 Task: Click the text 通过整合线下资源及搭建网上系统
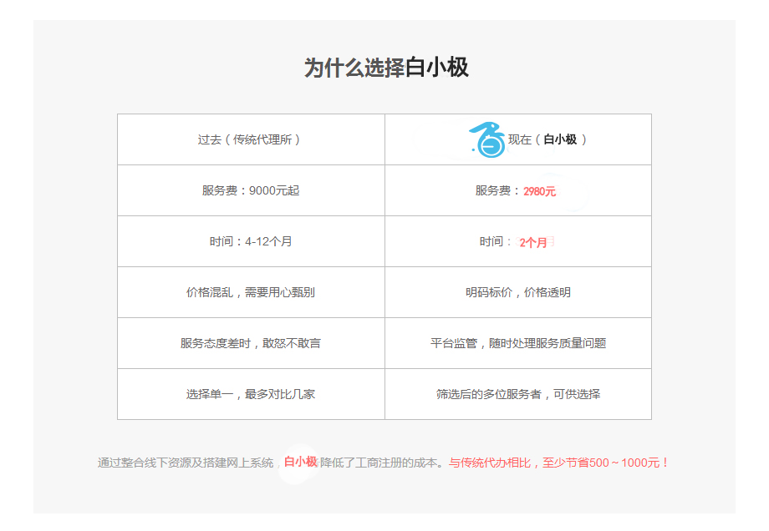[186, 463]
